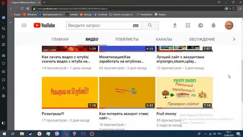Bookmark this page with the heart icon in address bar
The image size is (243, 137).
234,9
